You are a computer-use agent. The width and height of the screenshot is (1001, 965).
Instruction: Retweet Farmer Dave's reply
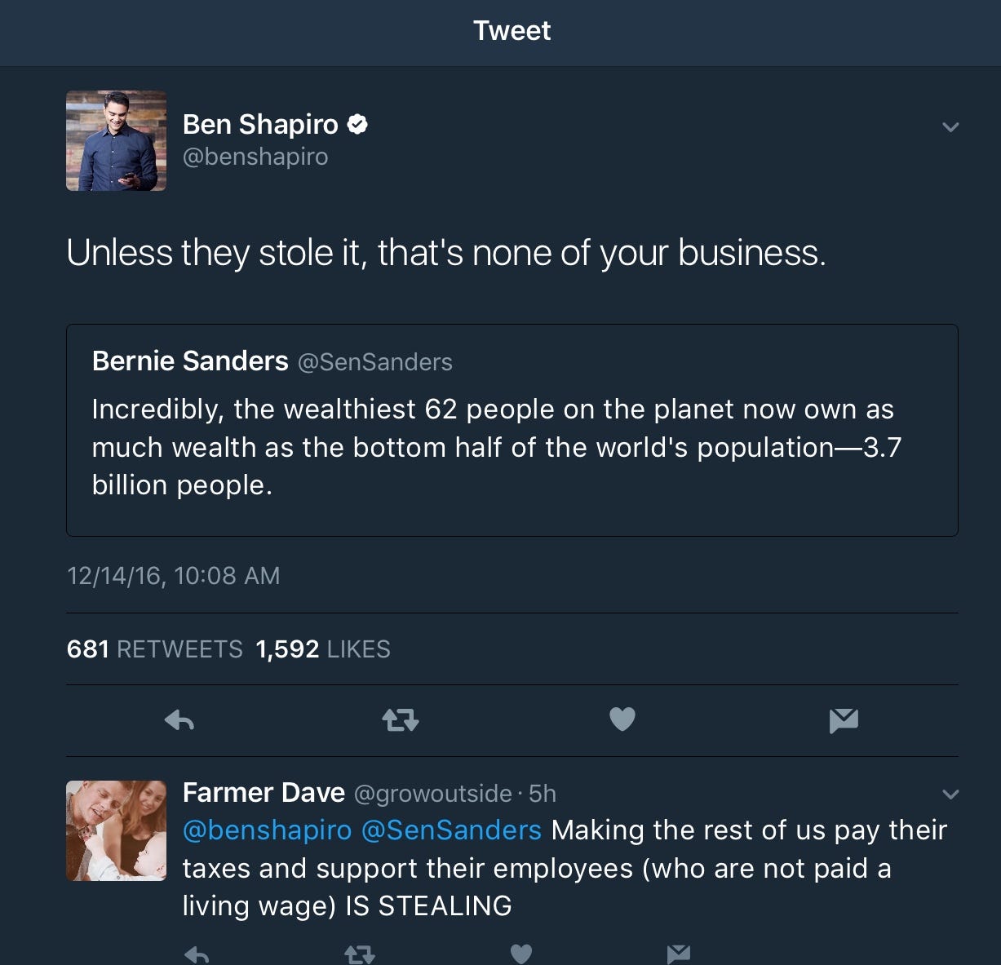pyautogui.click(x=360, y=953)
